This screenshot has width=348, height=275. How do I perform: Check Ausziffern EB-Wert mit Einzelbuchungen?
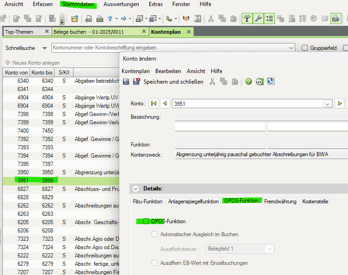pos(155,263)
